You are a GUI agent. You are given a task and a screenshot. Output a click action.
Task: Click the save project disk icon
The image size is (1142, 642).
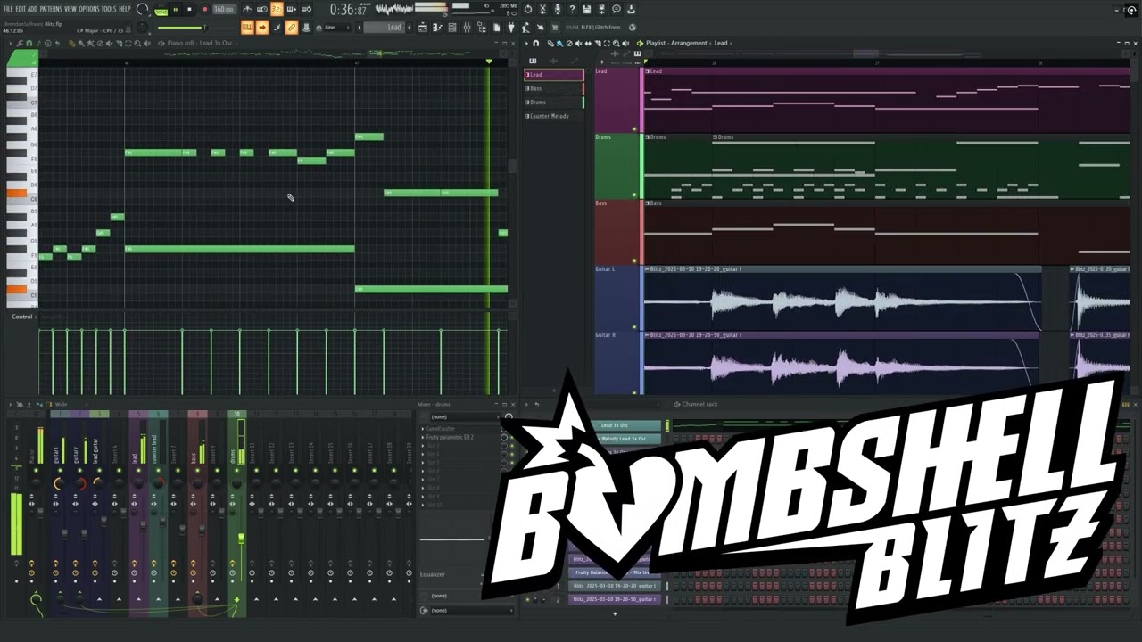pos(587,9)
